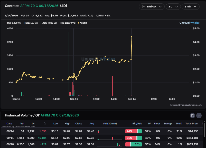Sort by the Multi column header

179,124
